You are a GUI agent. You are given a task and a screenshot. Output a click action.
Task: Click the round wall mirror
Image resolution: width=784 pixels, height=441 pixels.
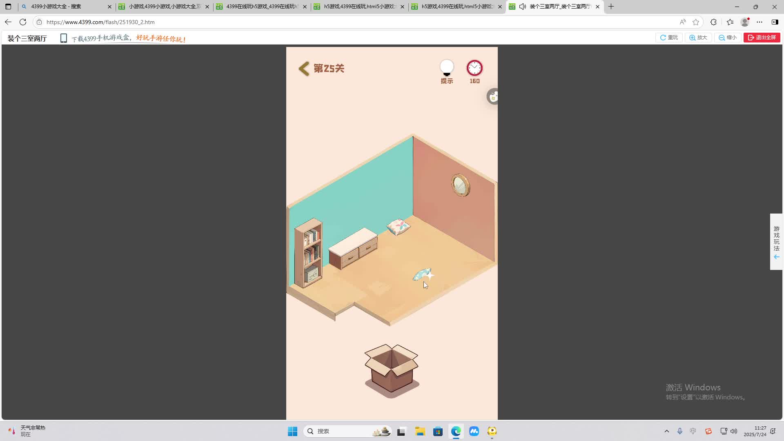tap(461, 185)
